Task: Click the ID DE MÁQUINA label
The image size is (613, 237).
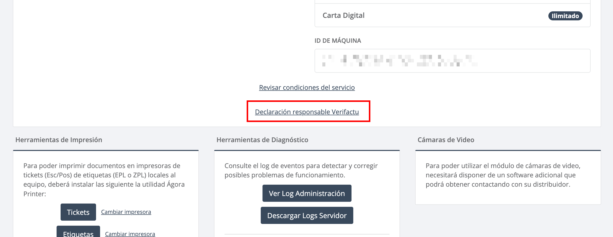Action: [x=338, y=41]
